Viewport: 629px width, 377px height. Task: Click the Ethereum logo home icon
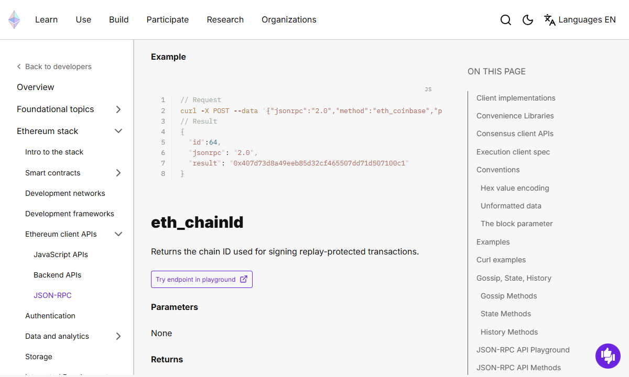click(14, 20)
